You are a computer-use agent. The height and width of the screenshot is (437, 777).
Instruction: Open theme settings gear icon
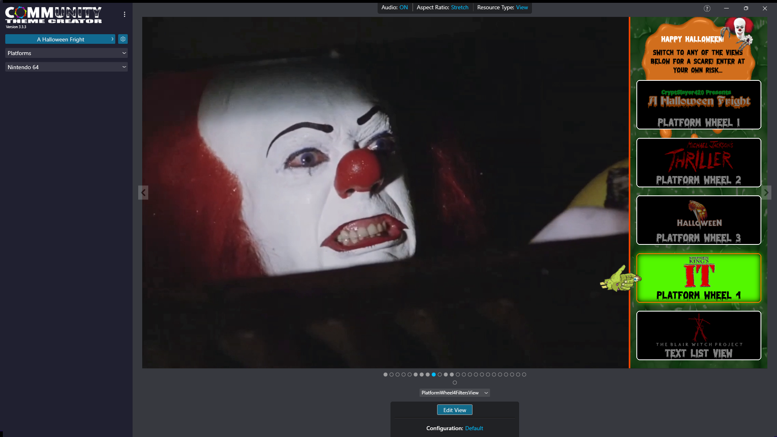[123, 39]
